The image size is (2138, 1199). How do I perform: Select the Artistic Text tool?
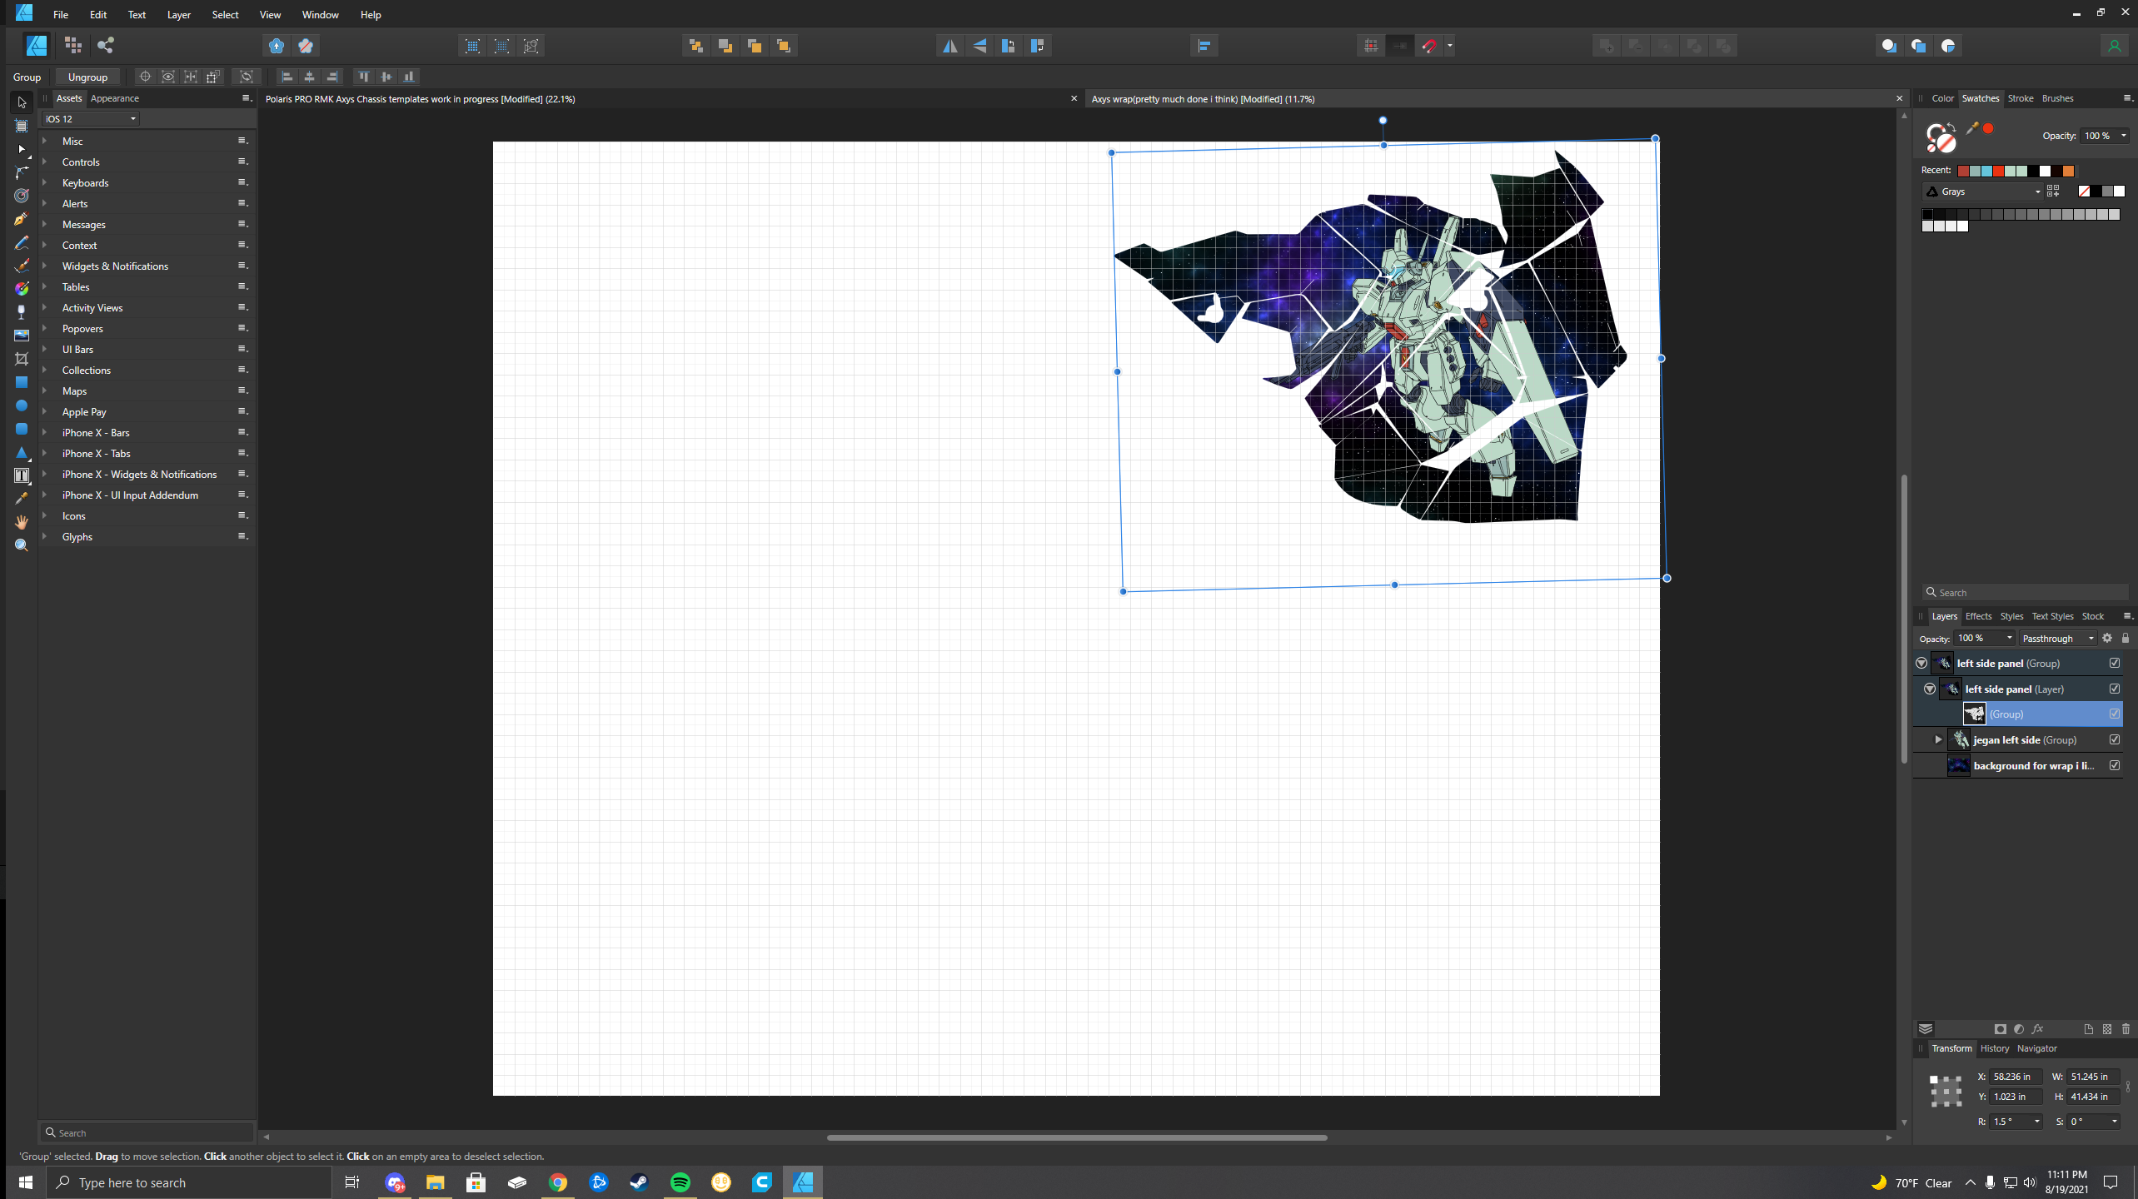[22, 475]
